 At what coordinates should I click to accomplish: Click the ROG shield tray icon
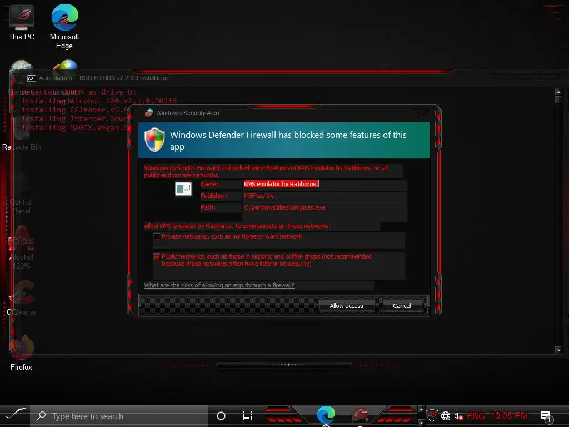(432, 415)
